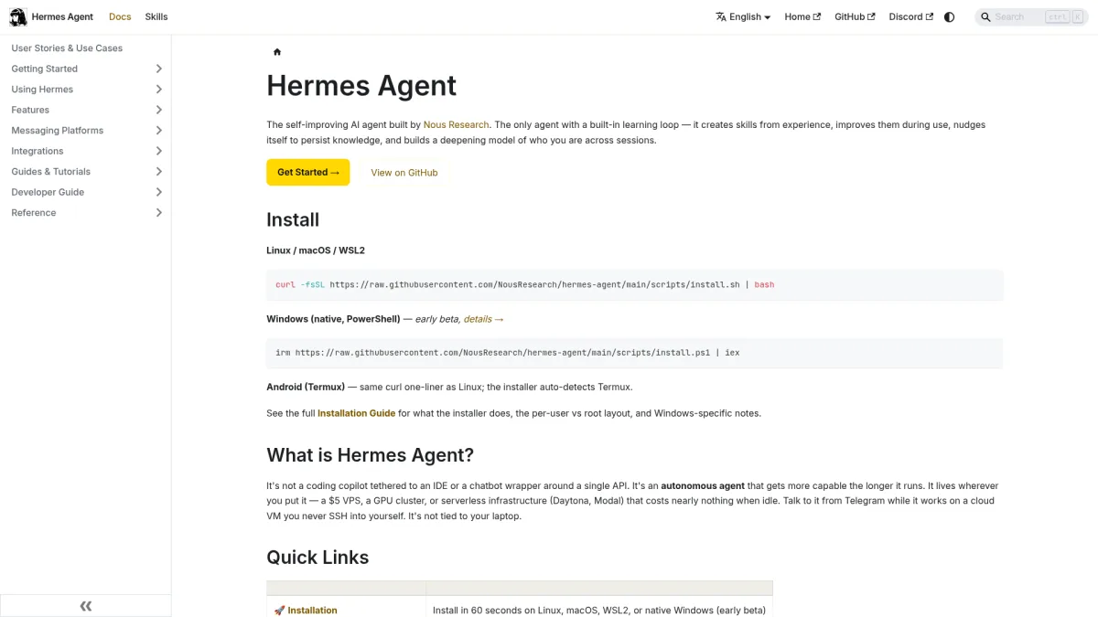This screenshot has height=617, width=1098.
Task: Expand the Features section chevron
Action: 159,110
